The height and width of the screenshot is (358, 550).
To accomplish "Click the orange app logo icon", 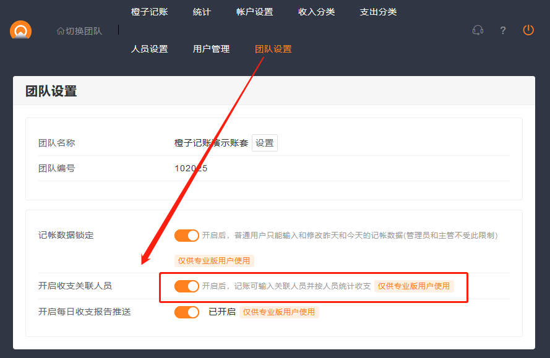I will point(20,30).
